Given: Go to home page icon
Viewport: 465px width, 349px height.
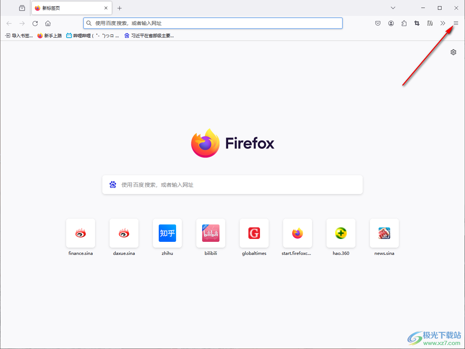Looking at the screenshot, I should (x=48, y=23).
